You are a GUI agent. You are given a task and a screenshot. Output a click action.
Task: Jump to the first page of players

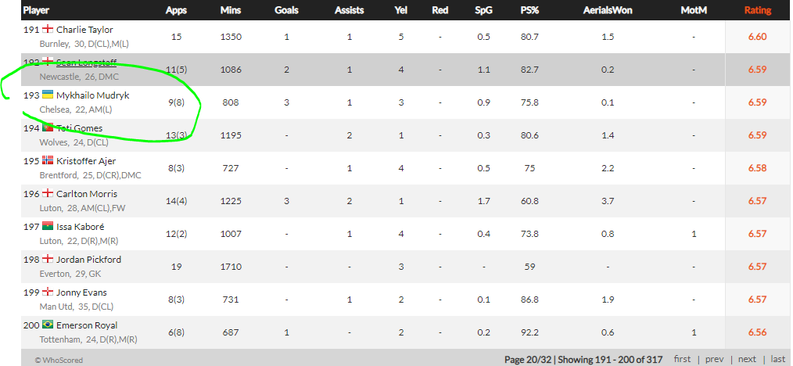682,359
